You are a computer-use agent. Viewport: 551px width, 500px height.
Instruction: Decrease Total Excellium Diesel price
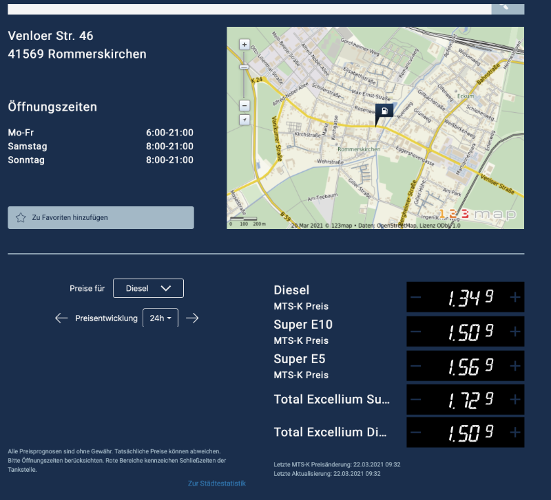pos(415,433)
